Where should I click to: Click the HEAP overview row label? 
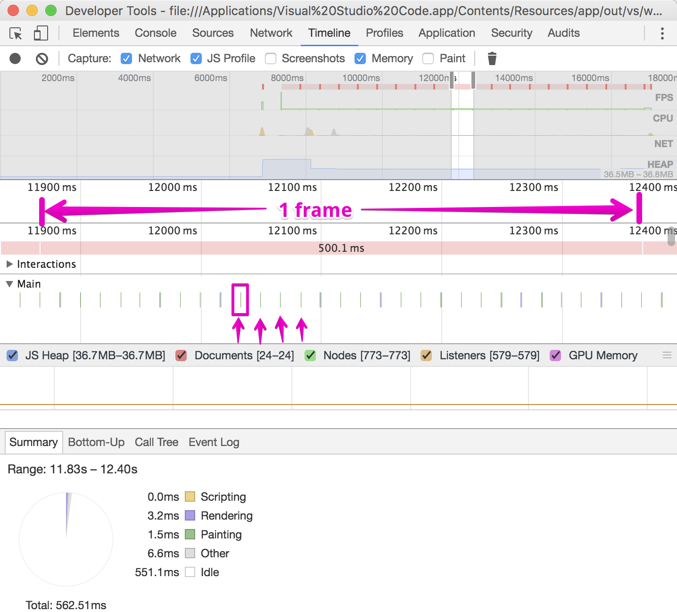pyautogui.click(x=660, y=164)
